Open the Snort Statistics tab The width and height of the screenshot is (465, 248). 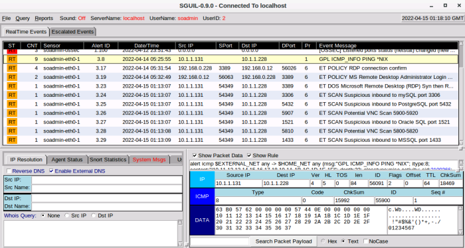tap(108, 160)
